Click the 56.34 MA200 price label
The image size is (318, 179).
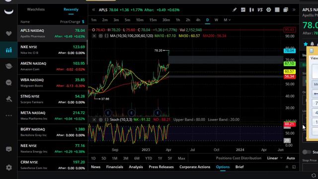(x=290, y=77)
